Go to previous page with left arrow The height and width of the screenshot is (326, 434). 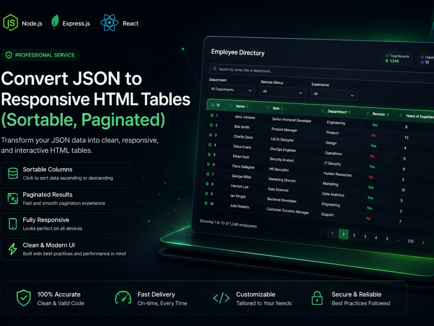332,233
